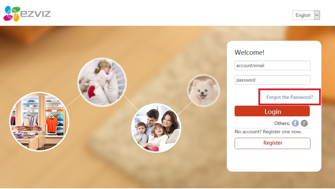This screenshot has width=335, height=189.
Task: Open the language dropdown arrow
Action: (x=317, y=15)
